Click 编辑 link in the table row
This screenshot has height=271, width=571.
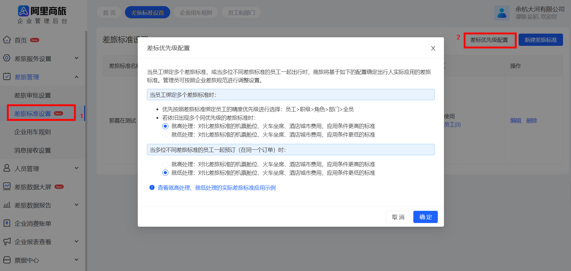click(516, 121)
